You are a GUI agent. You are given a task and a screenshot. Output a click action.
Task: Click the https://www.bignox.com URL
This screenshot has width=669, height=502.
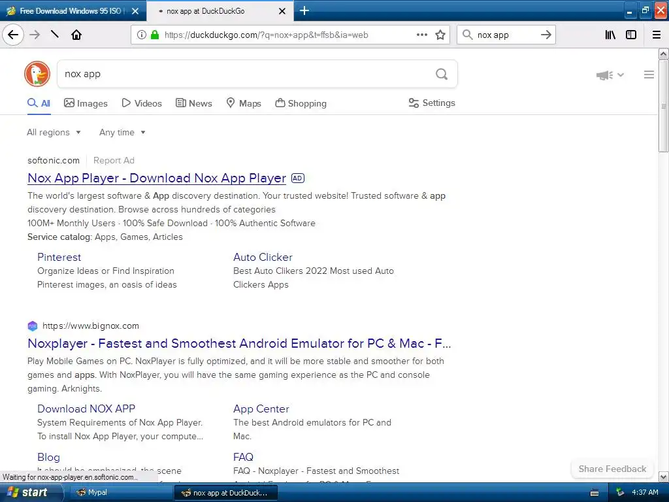pos(90,326)
